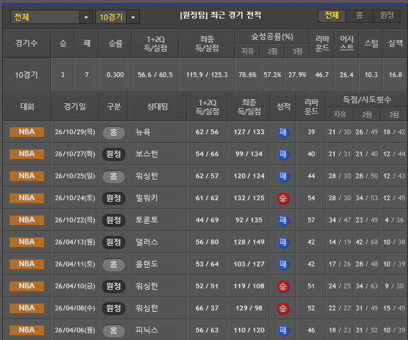Click the final score 127 / 133

click(x=249, y=132)
